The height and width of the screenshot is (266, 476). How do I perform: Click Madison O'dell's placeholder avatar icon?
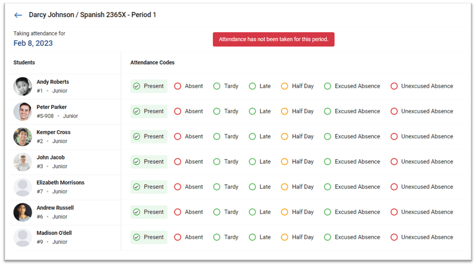point(23,238)
